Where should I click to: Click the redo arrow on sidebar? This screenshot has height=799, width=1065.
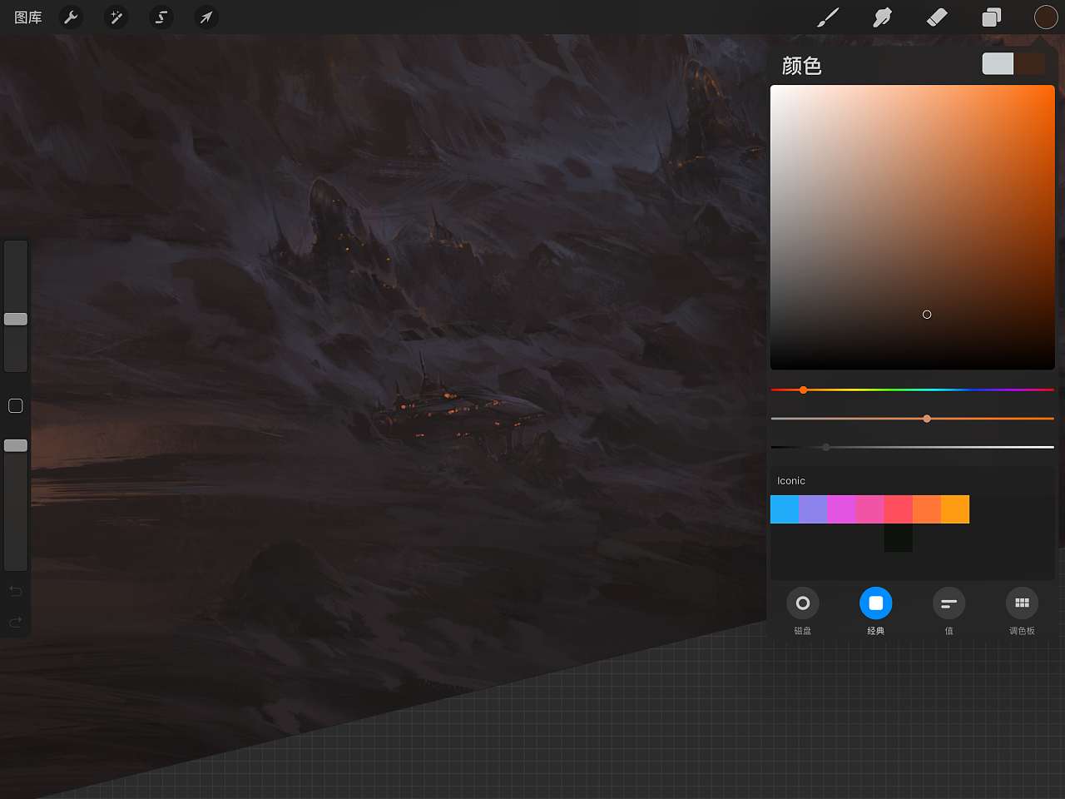(x=16, y=623)
